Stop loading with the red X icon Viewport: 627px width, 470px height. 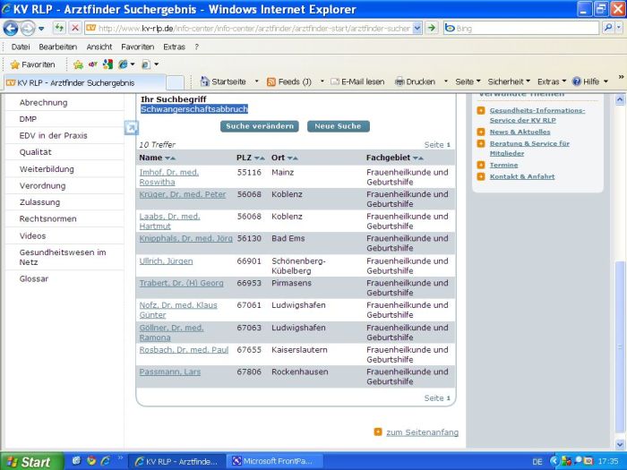point(74,28)
